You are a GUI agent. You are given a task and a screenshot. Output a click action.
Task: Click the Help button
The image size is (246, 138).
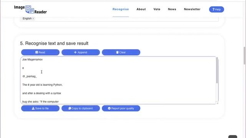click(x=216, y=9)
